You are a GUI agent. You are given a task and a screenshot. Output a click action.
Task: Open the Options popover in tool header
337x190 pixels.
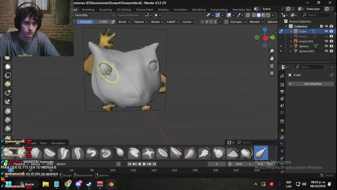click(x=272, y=22)
